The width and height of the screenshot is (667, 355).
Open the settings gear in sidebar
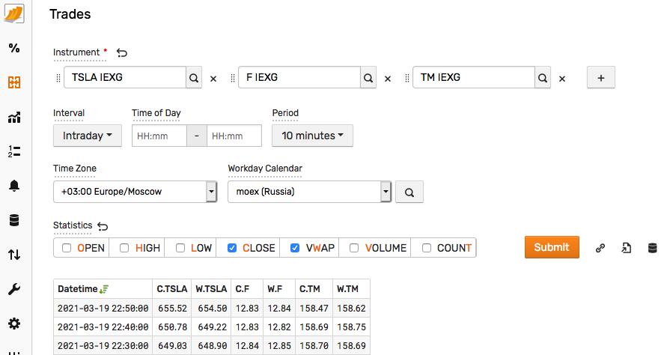pos(14,324)
